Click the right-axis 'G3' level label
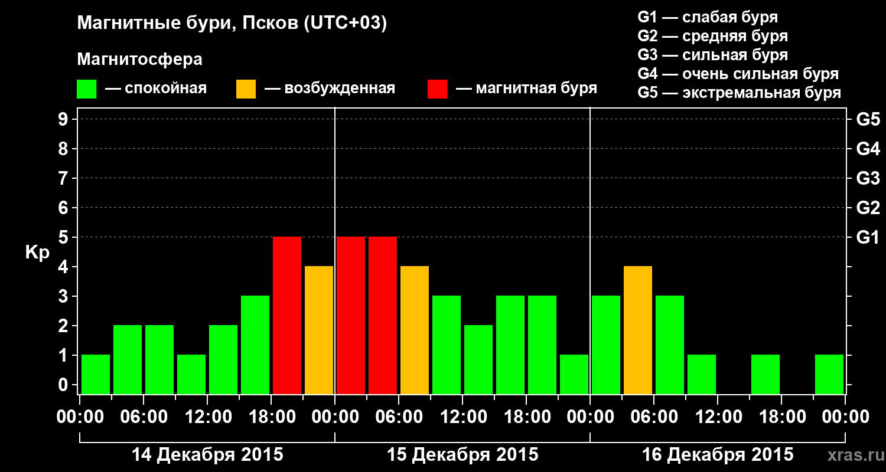Screen dimensions: 886x472 click(x=868, y=178)
